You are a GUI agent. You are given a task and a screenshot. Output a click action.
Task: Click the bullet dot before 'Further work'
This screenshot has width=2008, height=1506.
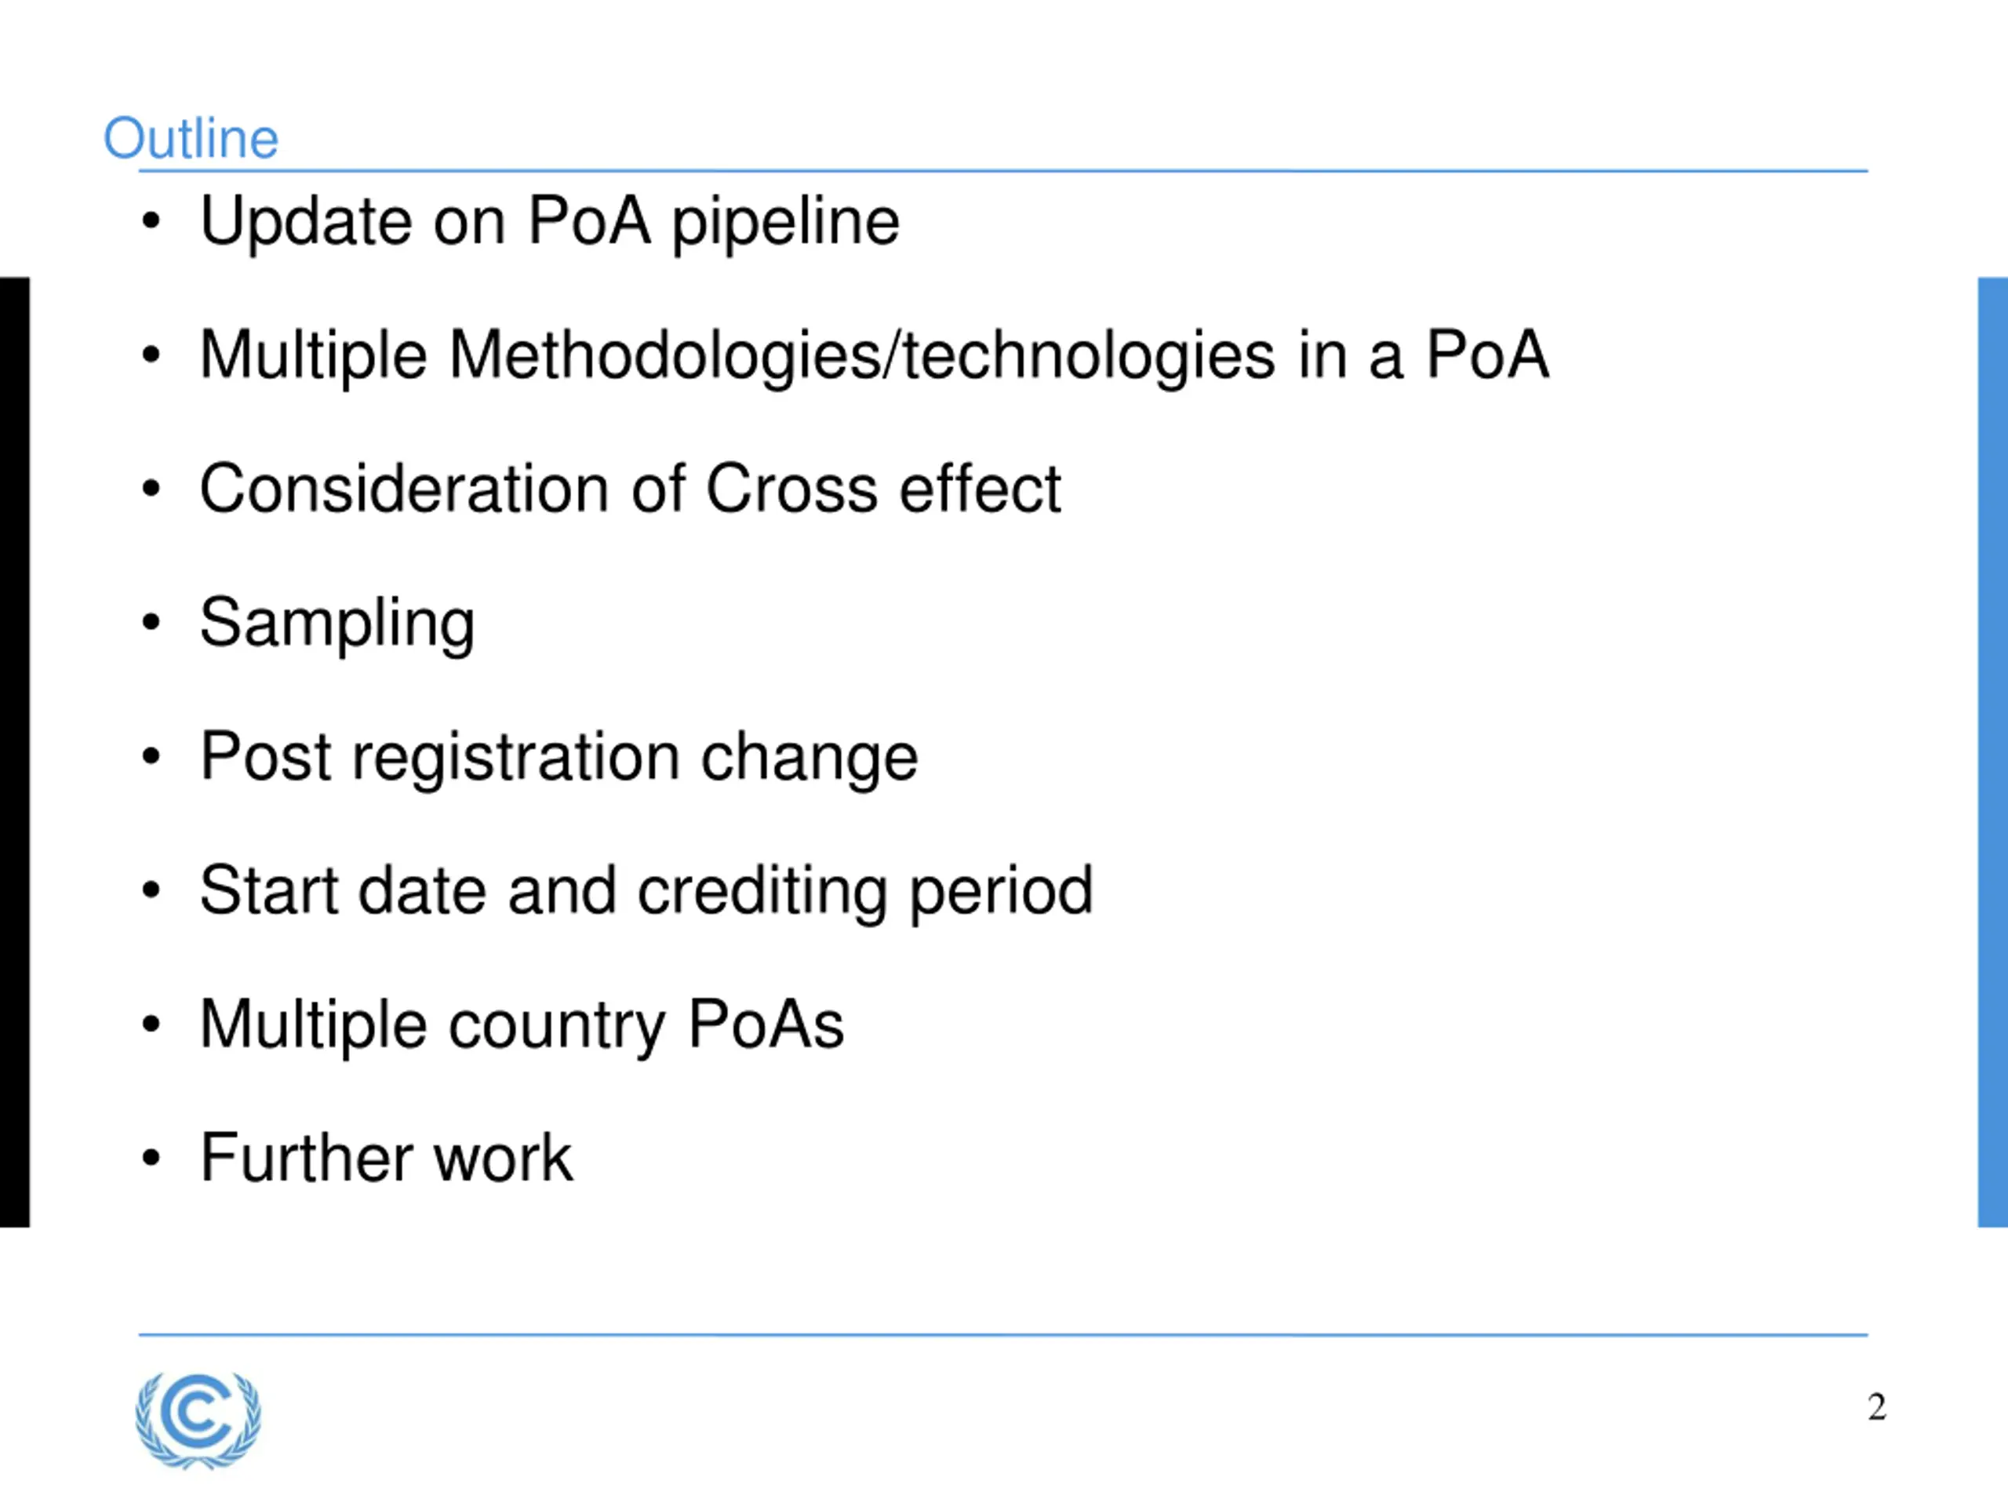click(x=151, y=1159)
